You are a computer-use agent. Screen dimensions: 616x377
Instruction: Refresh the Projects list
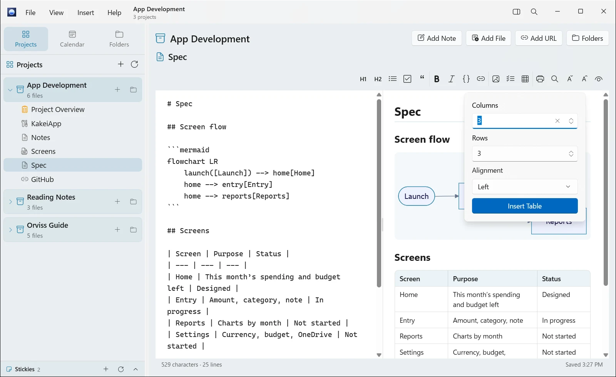[134, 64]
